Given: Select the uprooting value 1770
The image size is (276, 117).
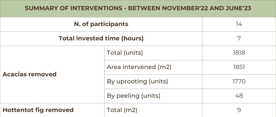Looking at the screenshot, I should click(x=239, y=81).
